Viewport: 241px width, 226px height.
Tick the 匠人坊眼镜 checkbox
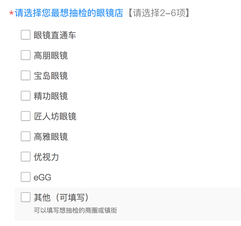tap(25, 116)
